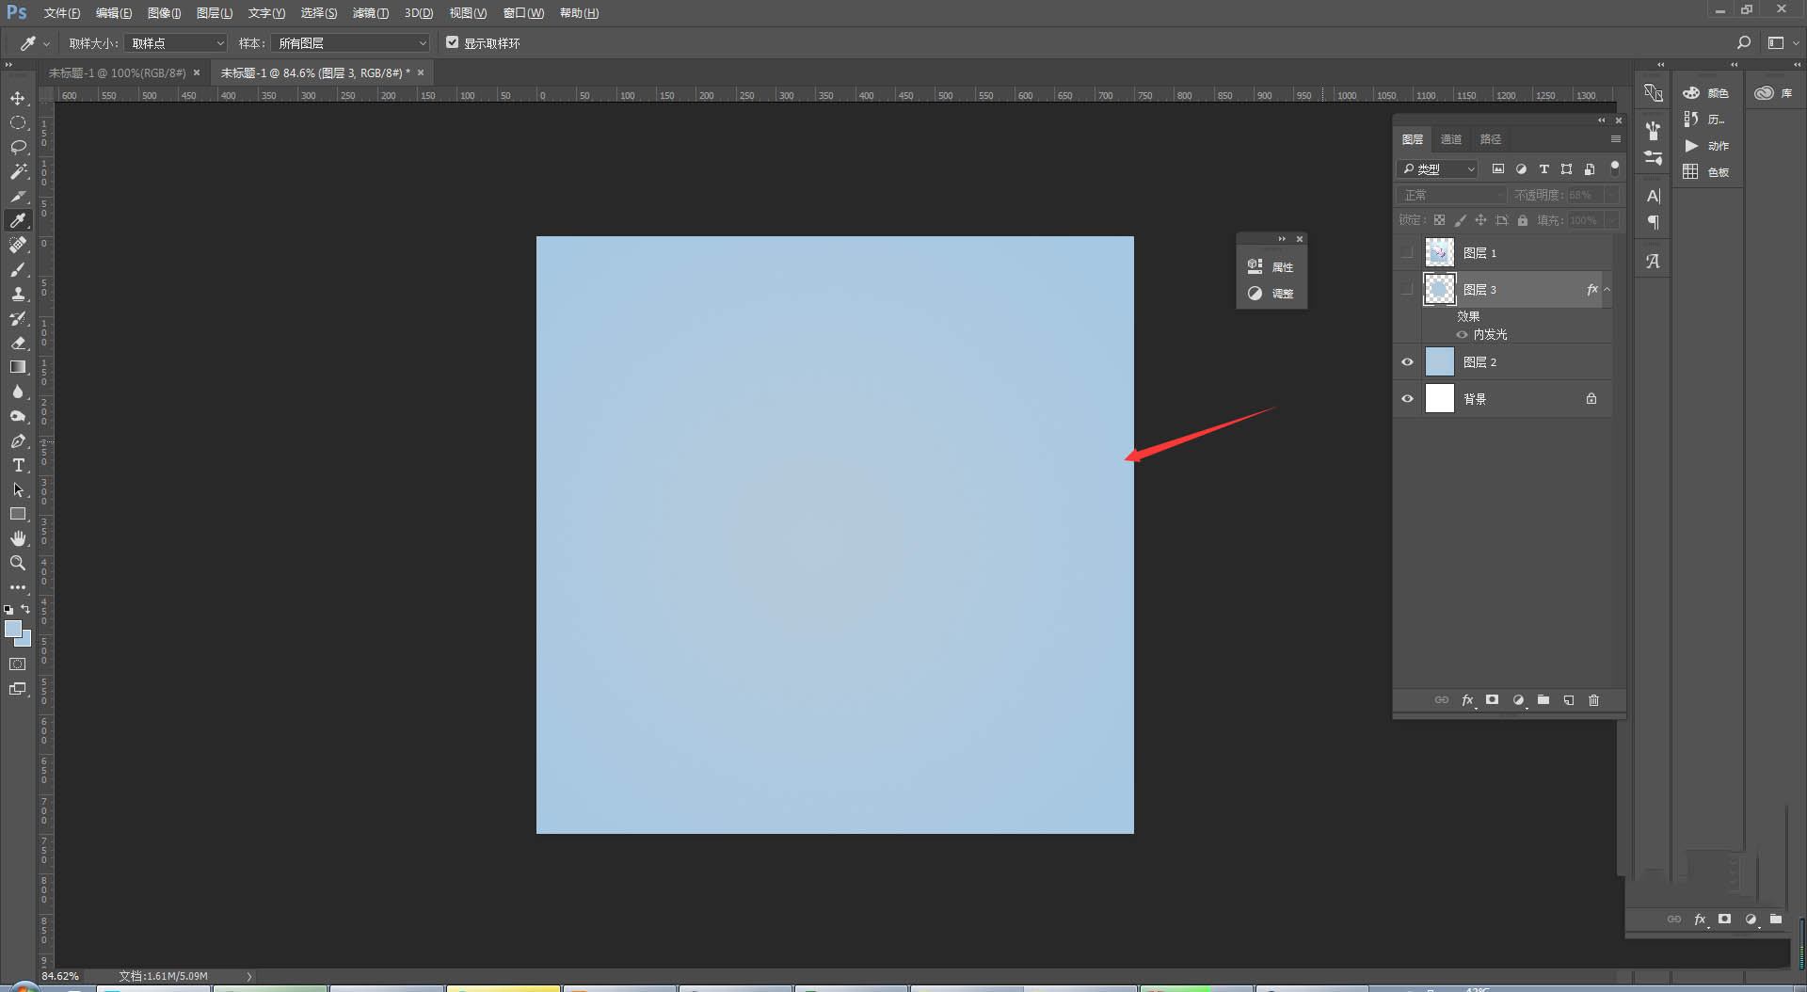Open 样本 dropdown showing 所有图层
The height and width of the screenshot is (992, 1807).
350,43
